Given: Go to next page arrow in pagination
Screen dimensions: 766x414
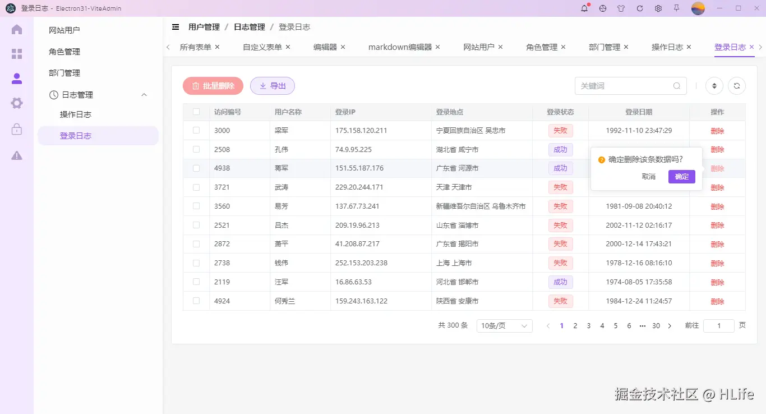Looking at the screenshot, I should point(670,326).
